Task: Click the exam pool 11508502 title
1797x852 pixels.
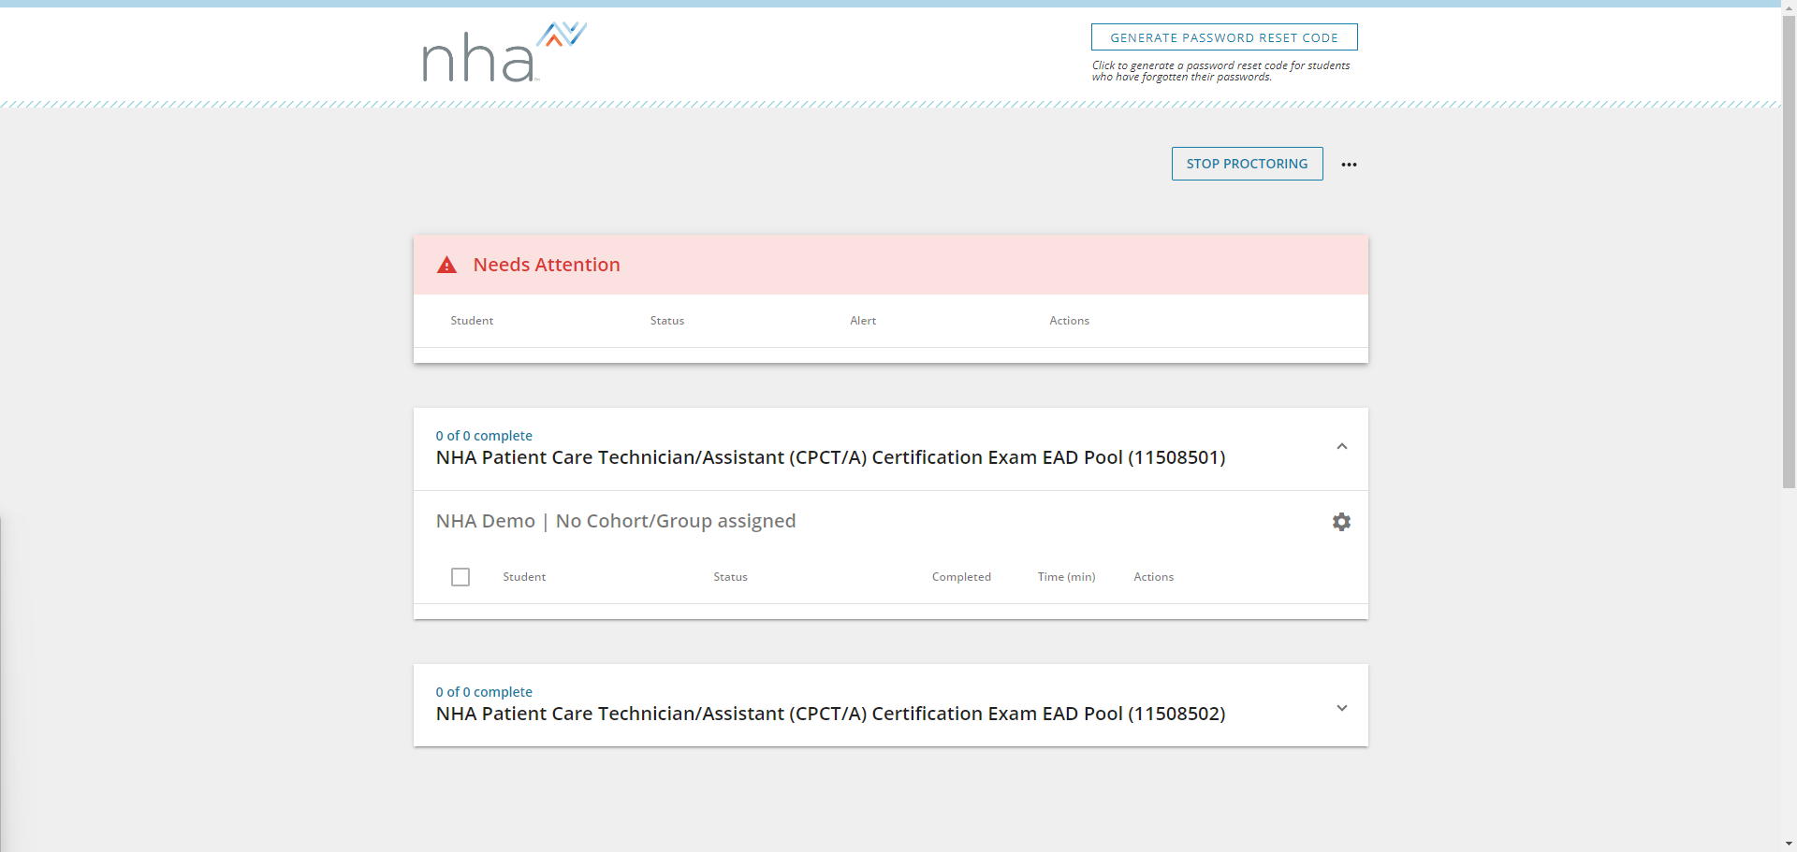Action: tap(830, 714)
